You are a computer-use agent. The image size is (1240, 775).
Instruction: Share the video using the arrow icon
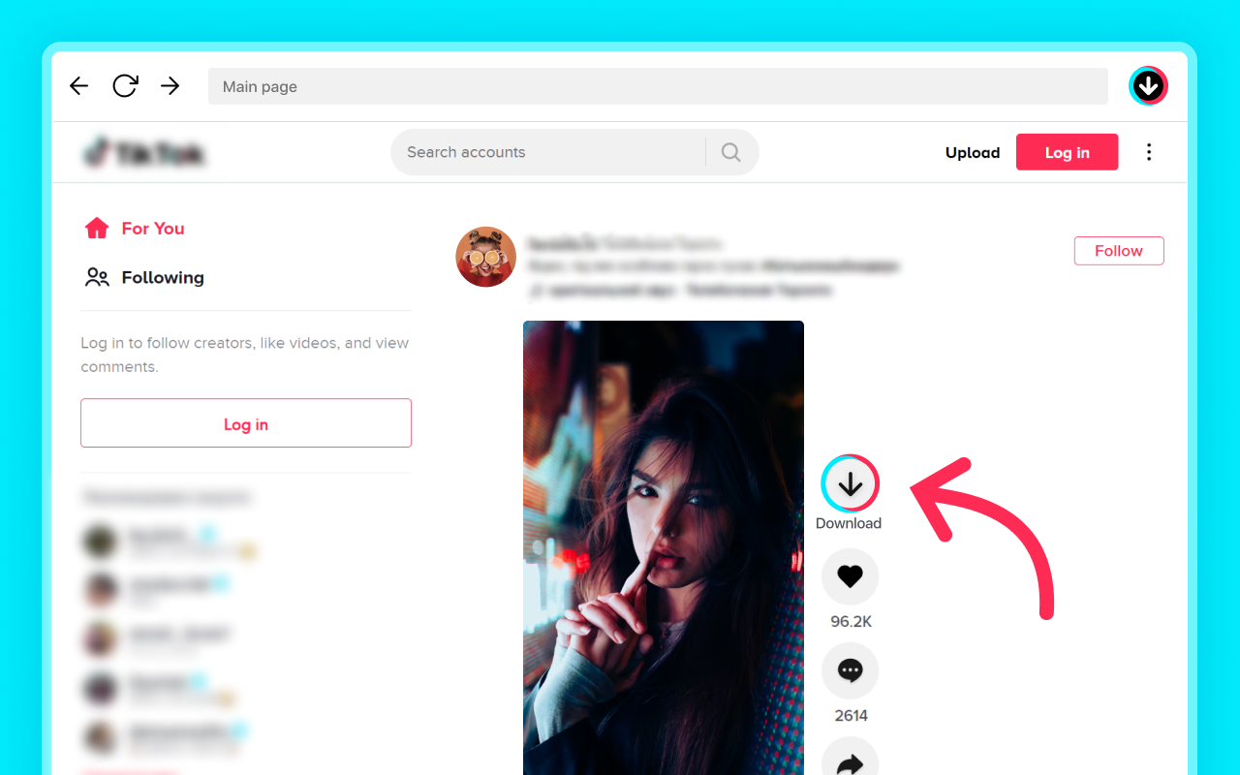850,760
